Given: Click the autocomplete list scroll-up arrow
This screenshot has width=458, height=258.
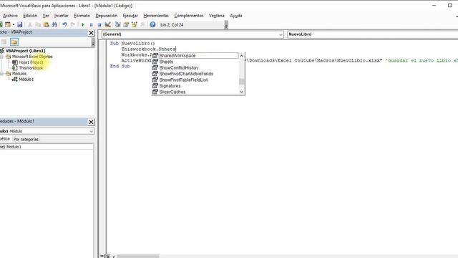Looking at the screenshot, I should click(242, 56).
